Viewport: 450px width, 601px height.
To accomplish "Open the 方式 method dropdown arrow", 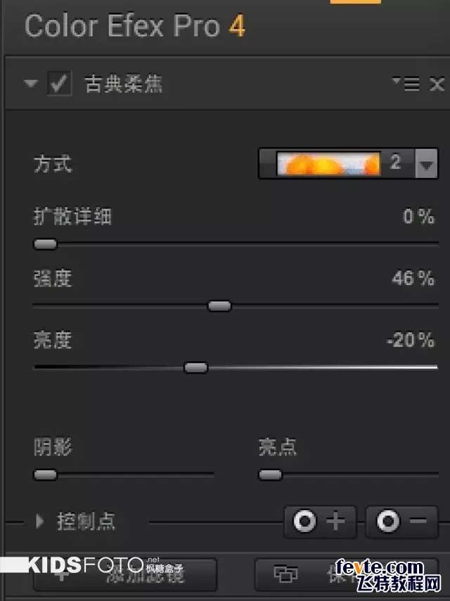I will pos(426,164).
